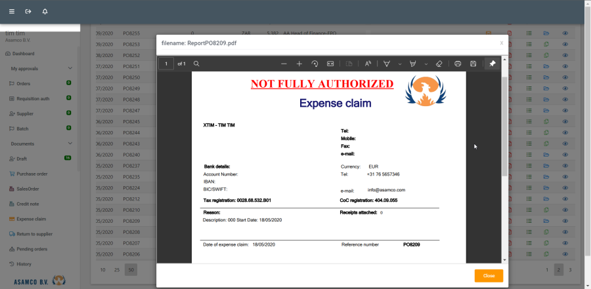This screenshot has height=289, width=591.
Task: Click the orange Close button
Action: 489,276
